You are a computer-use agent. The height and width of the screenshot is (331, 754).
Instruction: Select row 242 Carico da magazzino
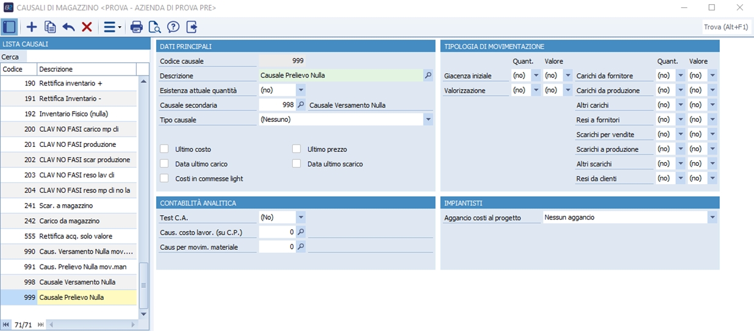click(69, 221)
